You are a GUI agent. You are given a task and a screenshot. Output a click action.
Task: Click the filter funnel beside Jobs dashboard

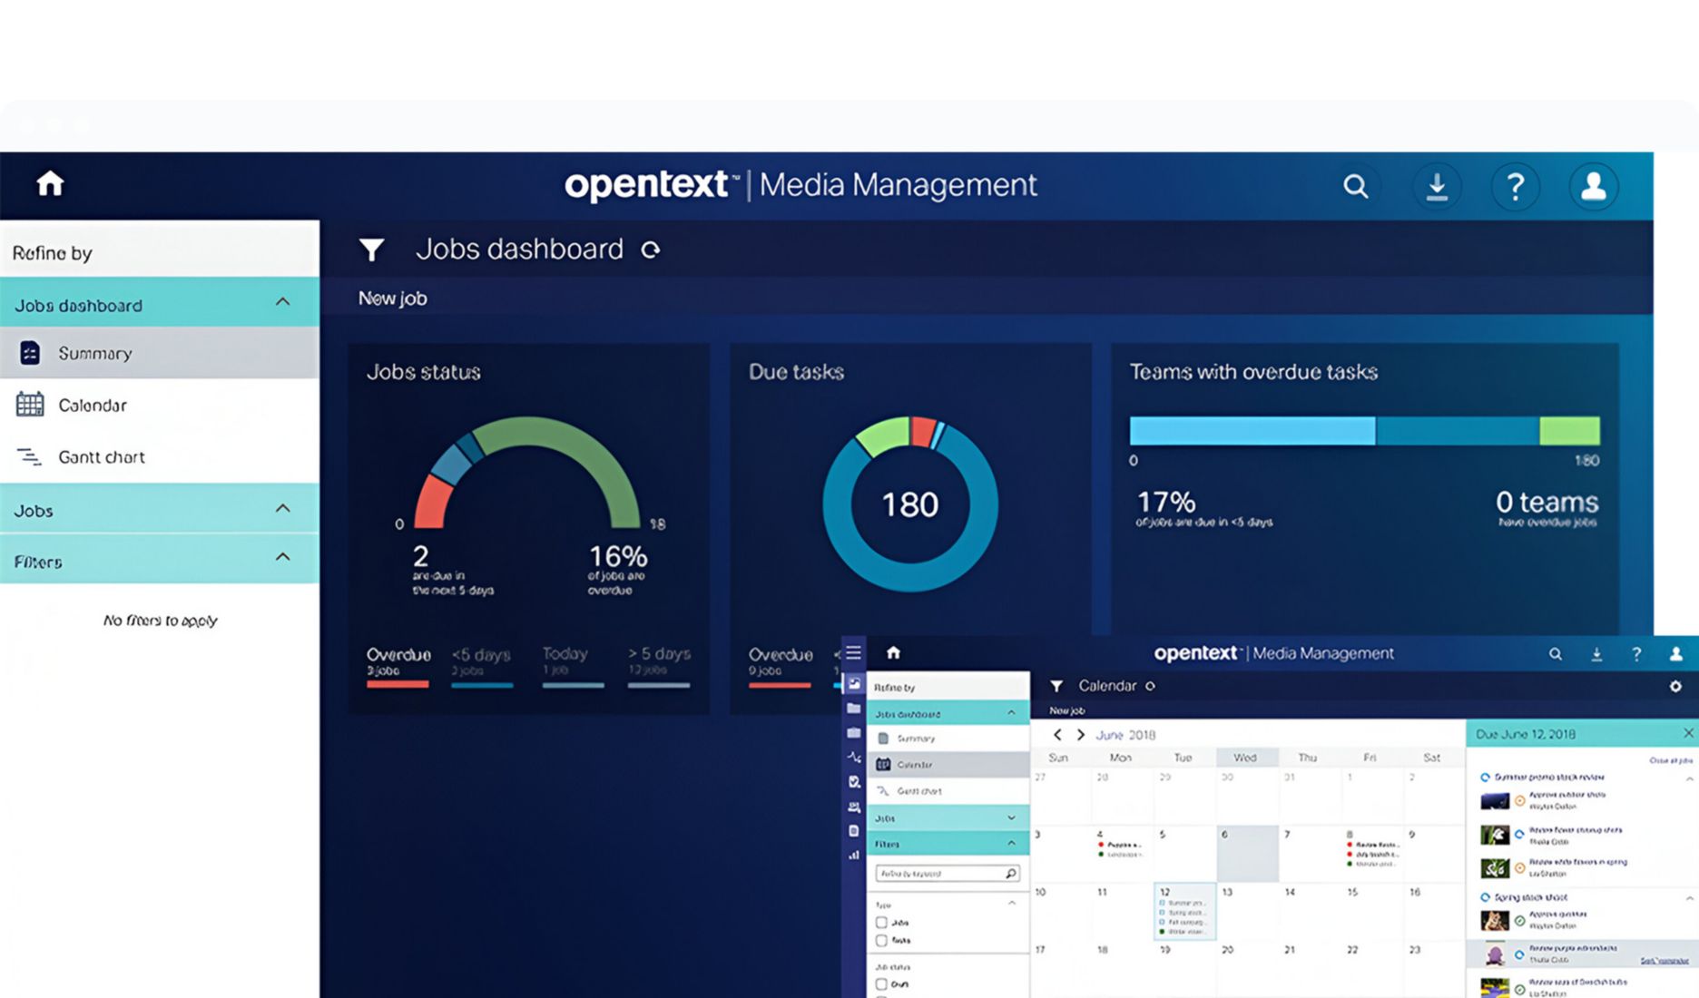(x=371, y=249)
